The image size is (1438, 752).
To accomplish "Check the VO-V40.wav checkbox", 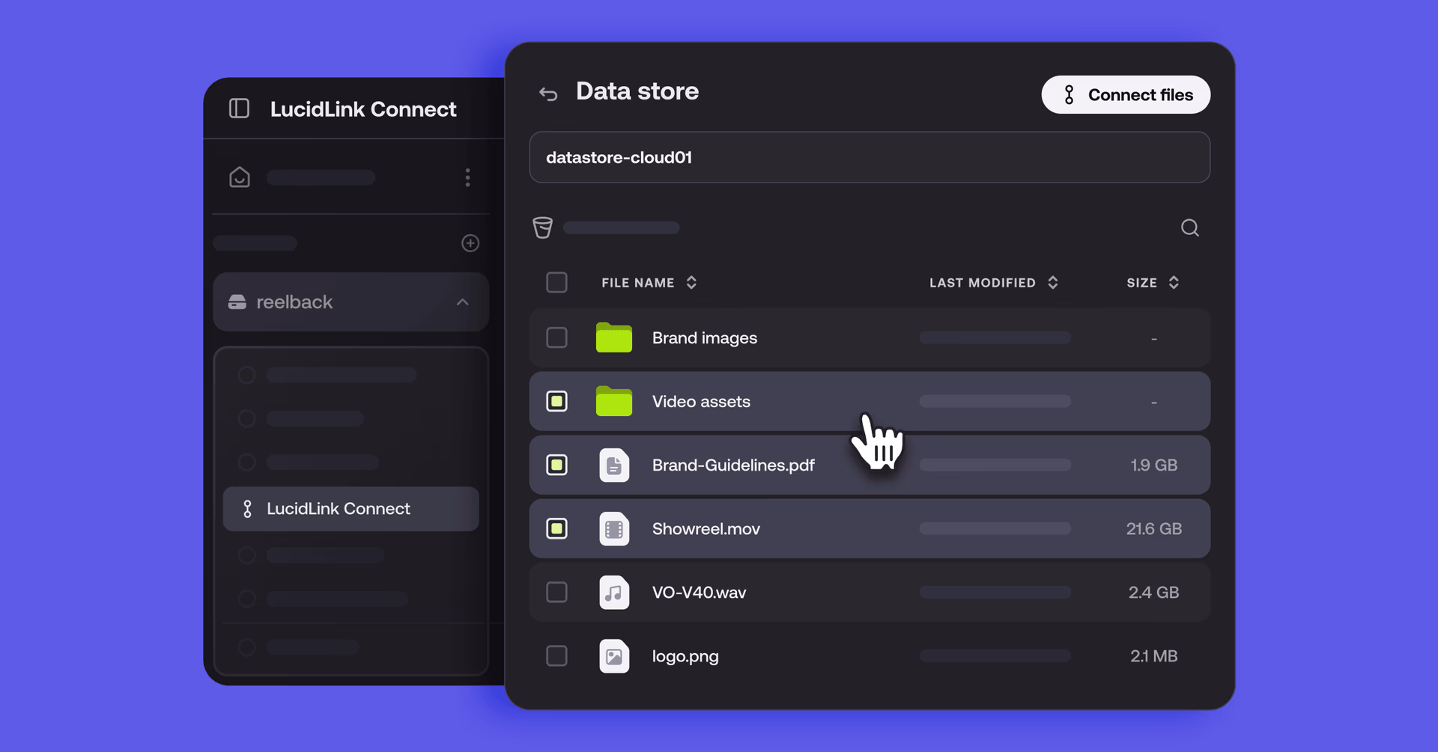I will 556,592.
